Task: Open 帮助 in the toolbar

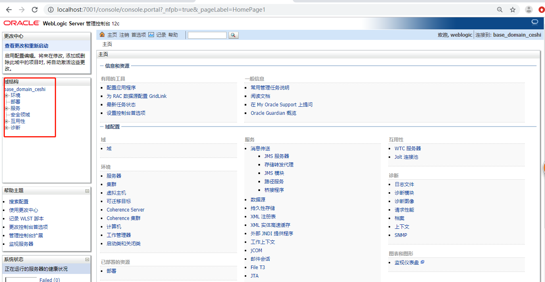Action: pyautogui.click(x=173, y=35)
